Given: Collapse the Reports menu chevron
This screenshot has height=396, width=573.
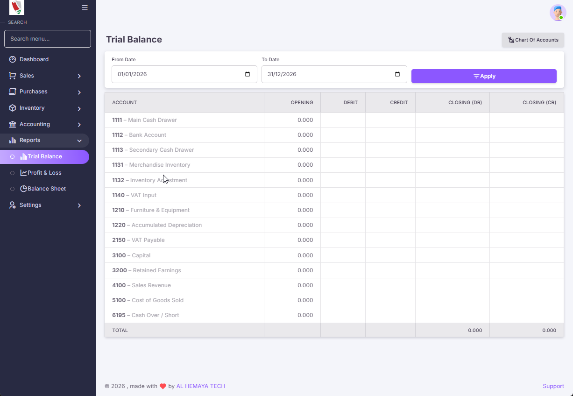Looking at the screenshot, I should pyautogui.click(x=79, y=141).
